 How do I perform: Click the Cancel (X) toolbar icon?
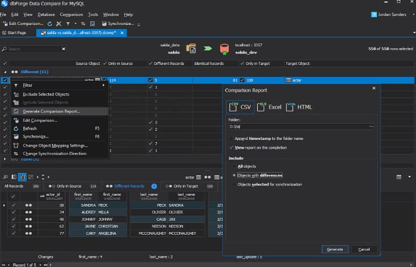pyautogui.click(x=59, y=24)
